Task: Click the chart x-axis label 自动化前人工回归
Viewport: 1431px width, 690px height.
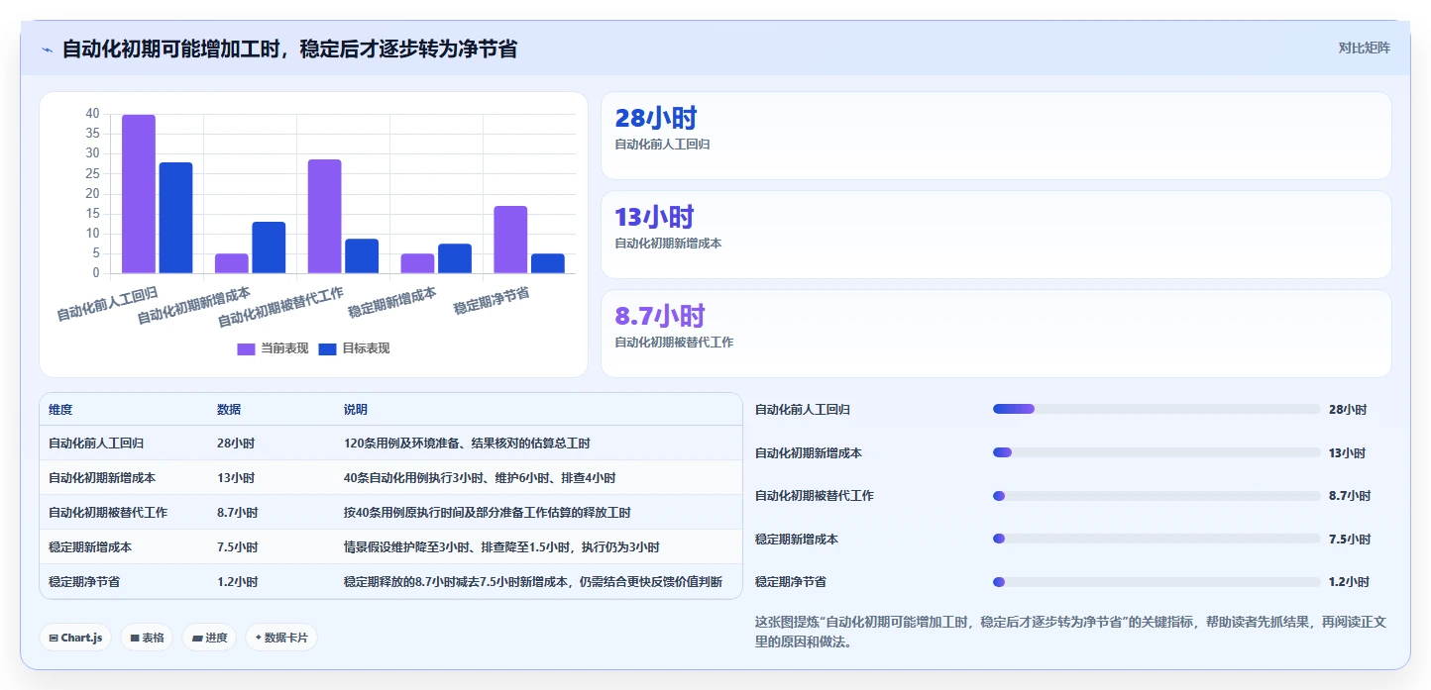Action: tap(107, 302)
